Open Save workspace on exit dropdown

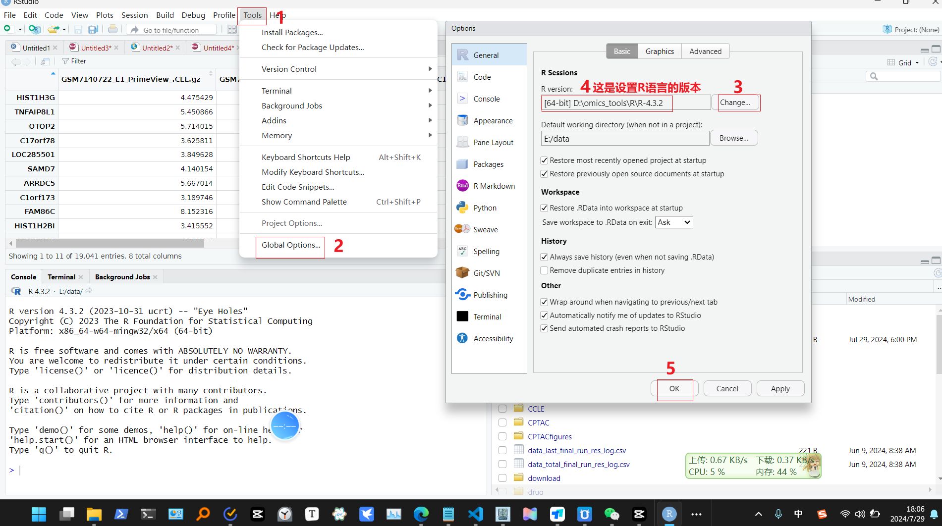tap(674, 222)
